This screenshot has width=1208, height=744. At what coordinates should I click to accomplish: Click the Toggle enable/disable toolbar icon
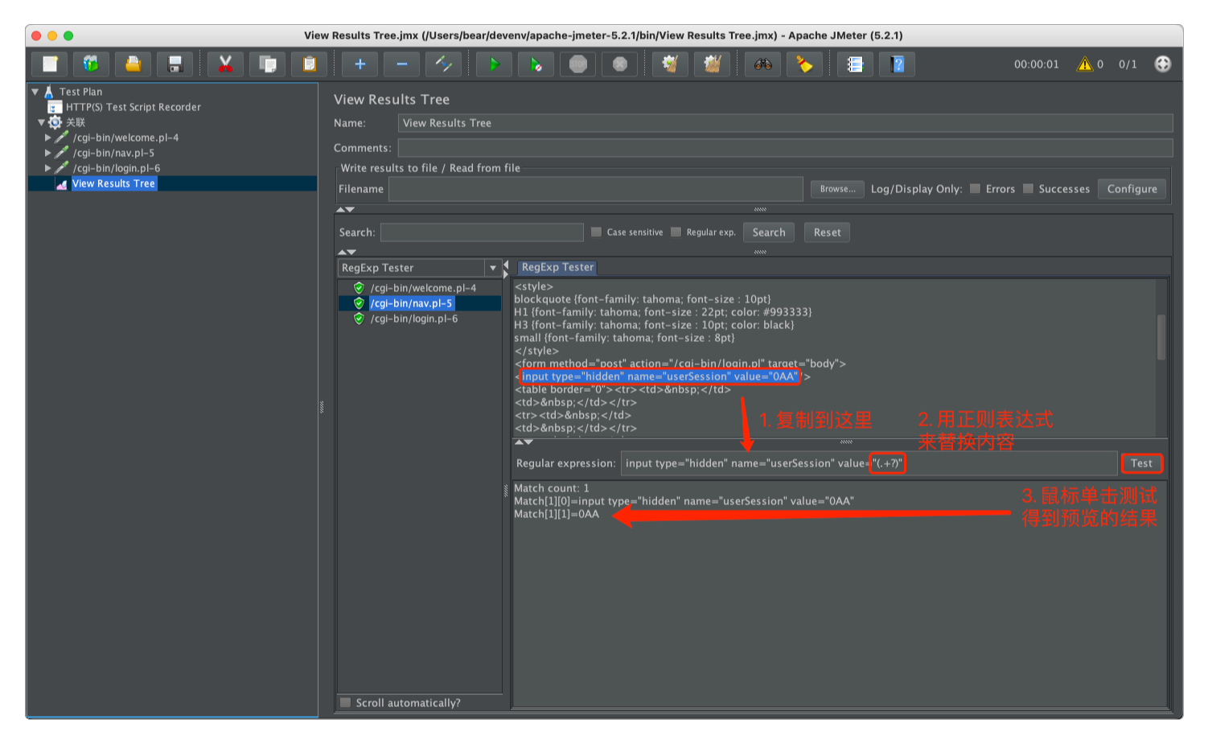click(444, 64)
